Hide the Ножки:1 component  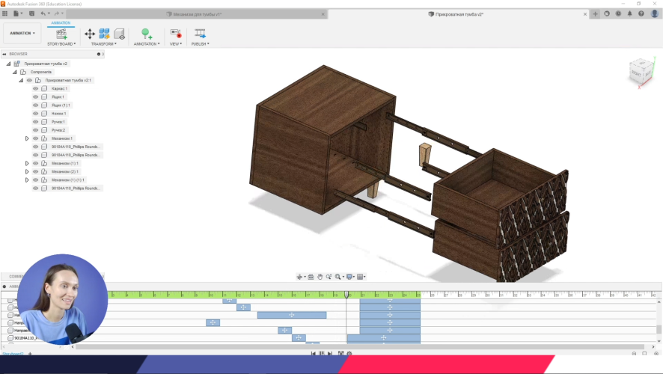pyautogui.click(x=35, y=114)
